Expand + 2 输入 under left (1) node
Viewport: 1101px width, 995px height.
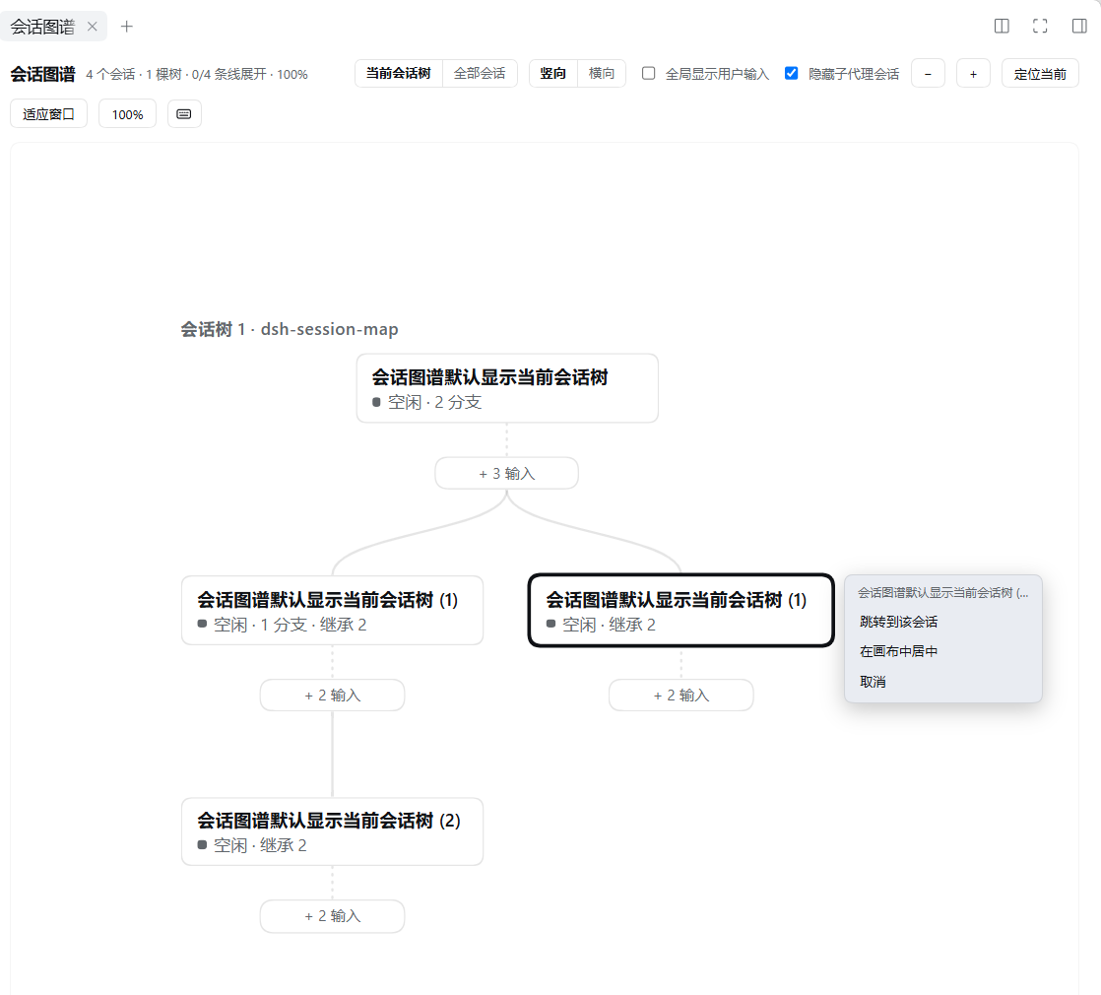pos(332,696)
